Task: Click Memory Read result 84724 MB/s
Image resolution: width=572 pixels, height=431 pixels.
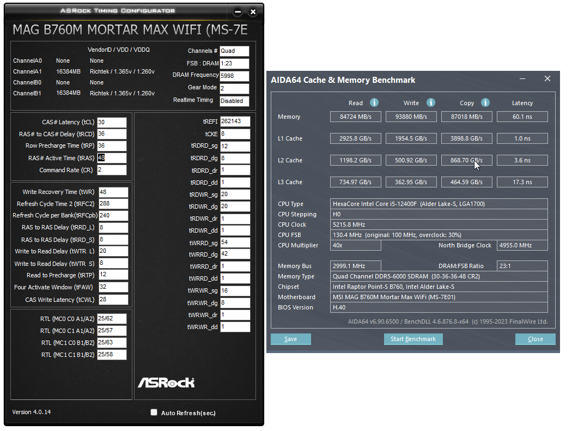Action: point(356,117)
